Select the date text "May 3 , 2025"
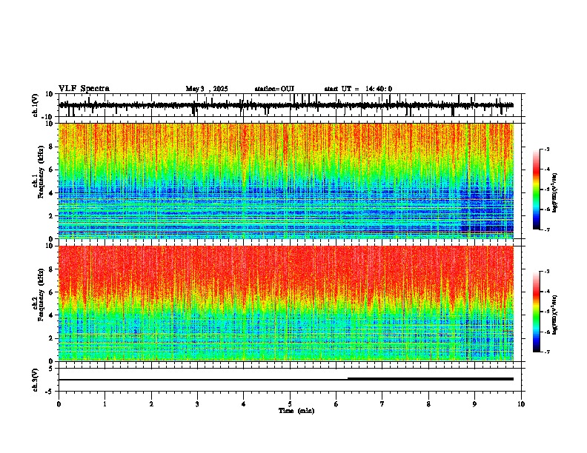587x453 pixels. (207, 89)
